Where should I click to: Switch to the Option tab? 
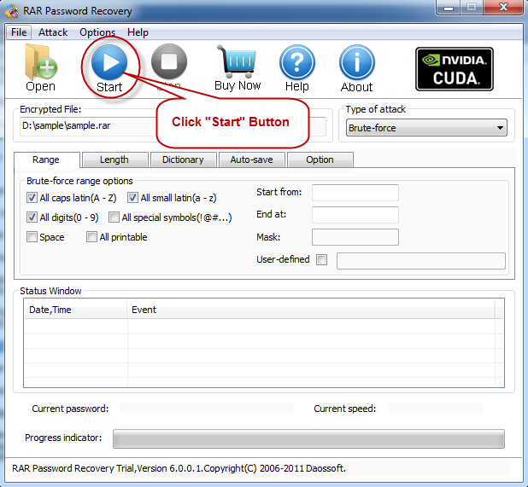(320, 159)
